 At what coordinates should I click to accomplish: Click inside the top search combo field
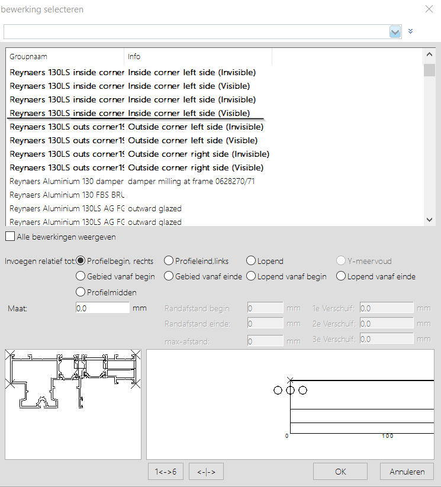(197, 32)
